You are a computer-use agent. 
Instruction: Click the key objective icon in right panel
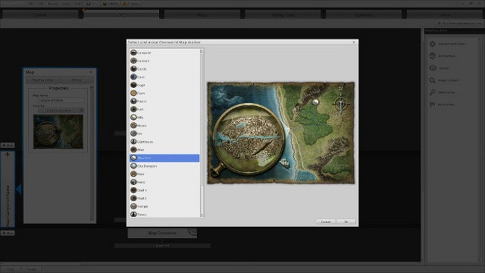[432, 93]
